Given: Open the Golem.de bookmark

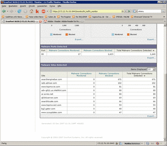Looking at the screenshot, I should 50,17.
